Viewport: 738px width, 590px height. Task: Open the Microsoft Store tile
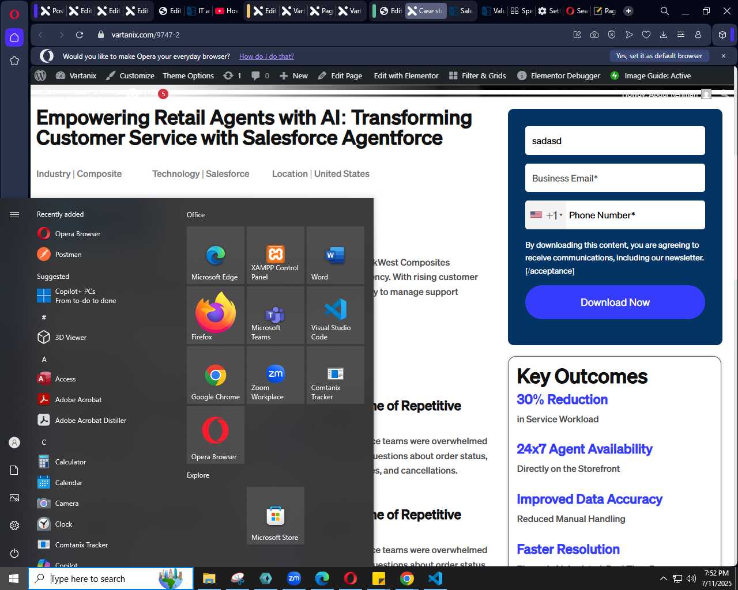coord(276,516)
